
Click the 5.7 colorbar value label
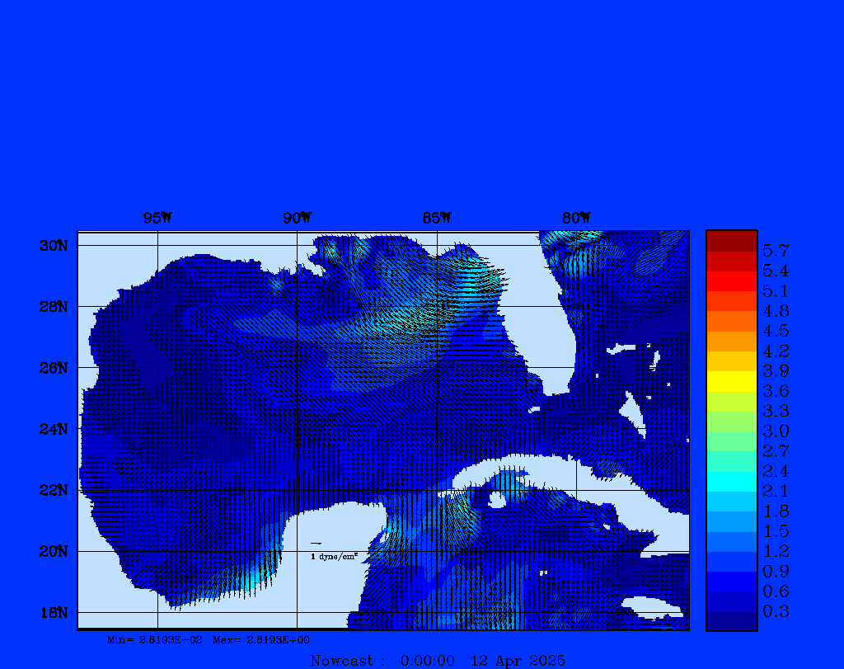(x=776, y=250)
